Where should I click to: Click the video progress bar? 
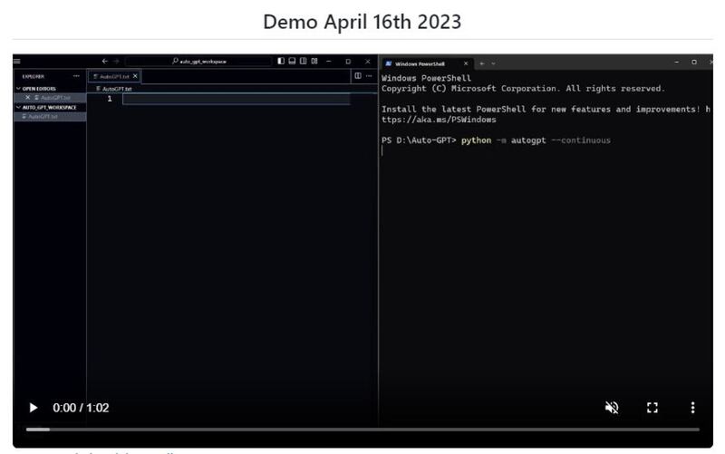coord(362,430)
